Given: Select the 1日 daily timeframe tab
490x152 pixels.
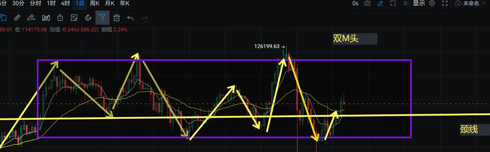Looking at the screenshot, I should 80,3.
